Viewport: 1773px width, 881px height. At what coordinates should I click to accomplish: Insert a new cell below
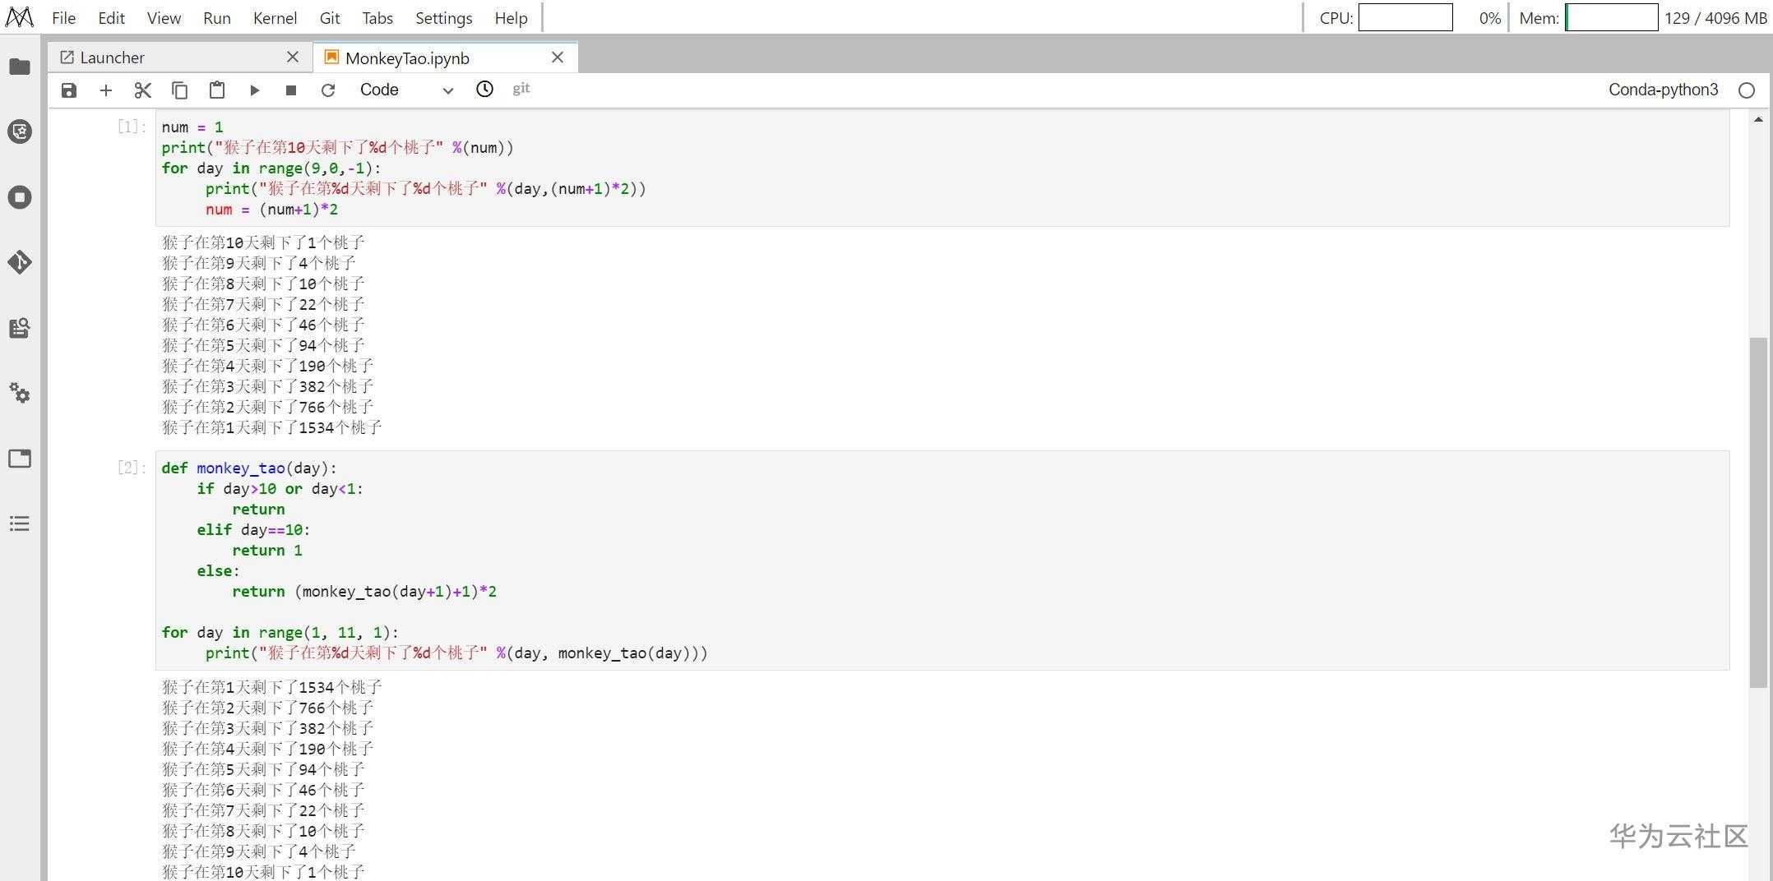(105, 90)
